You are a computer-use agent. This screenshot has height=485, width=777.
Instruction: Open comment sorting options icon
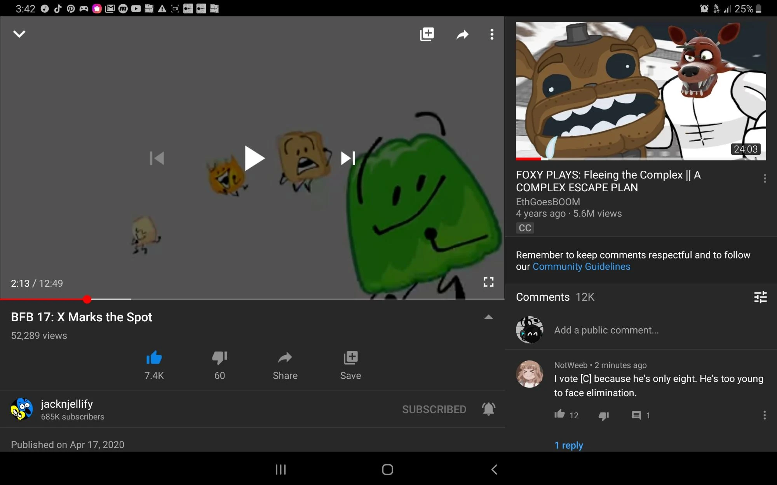[761, 297]
